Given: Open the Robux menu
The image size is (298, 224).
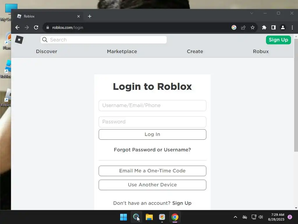Looking at the screenshot, I should pos(261,51).
